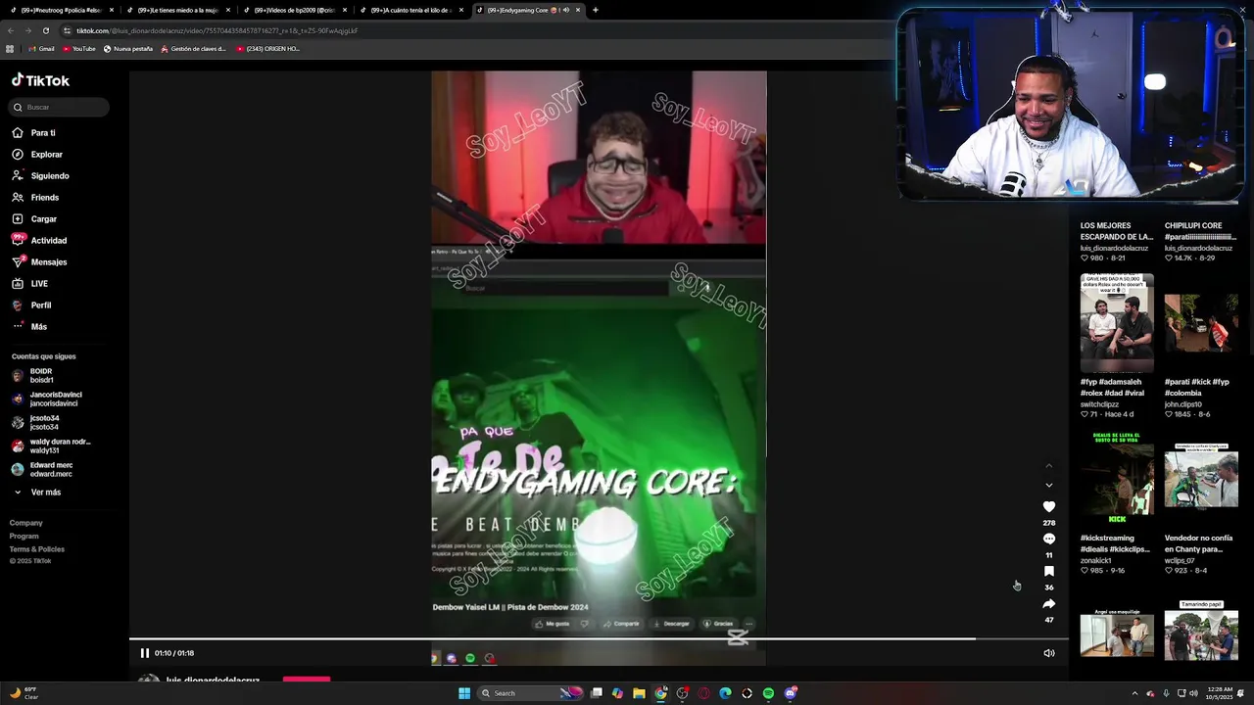Pause the TikTok video
The height and width of the screenshot is (705, 1254).
(145, 653)
